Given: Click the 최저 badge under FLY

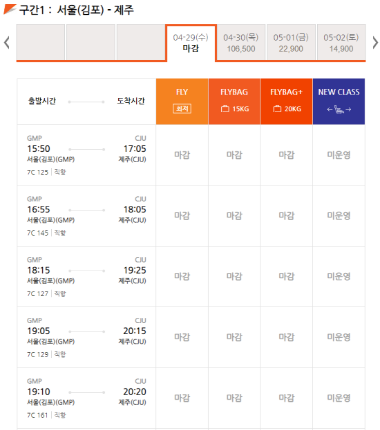Looking at the screenshot, I should pyautogui.click(x=182, y=109).
